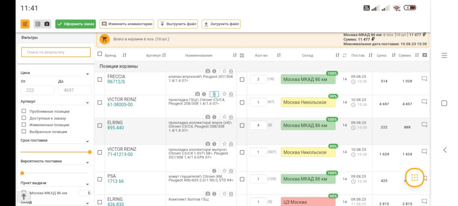Tap the Android home square button
Viewport: 458px width, 206px height.
tap(444, 103)
